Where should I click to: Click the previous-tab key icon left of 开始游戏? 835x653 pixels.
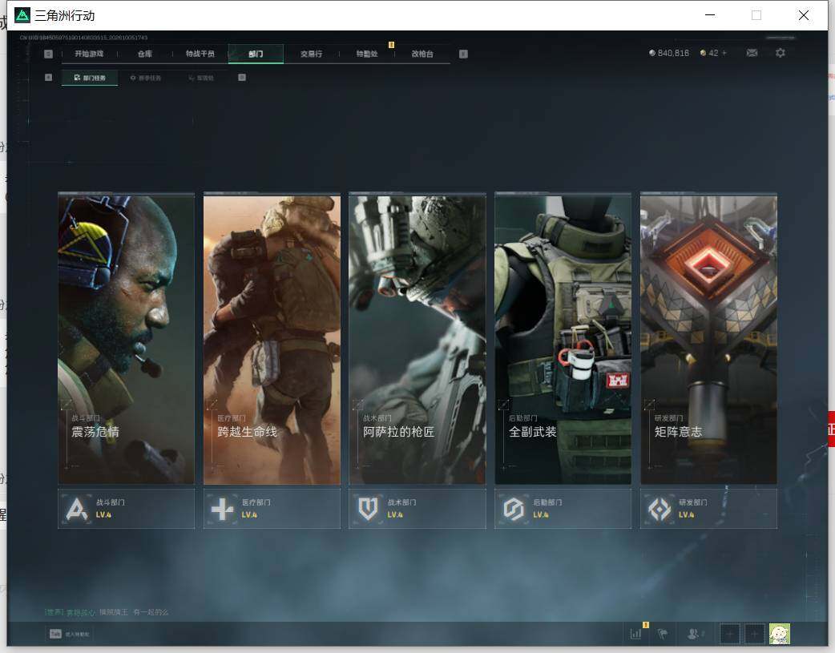coord(48,54)
